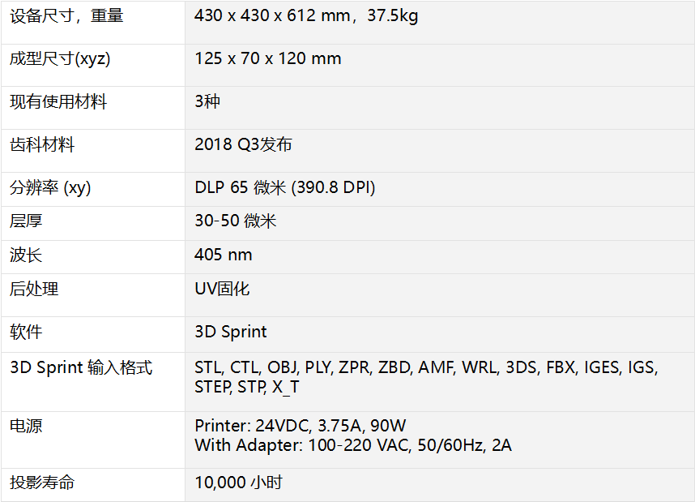Select the UV固化 value cell

pos(222,290)
